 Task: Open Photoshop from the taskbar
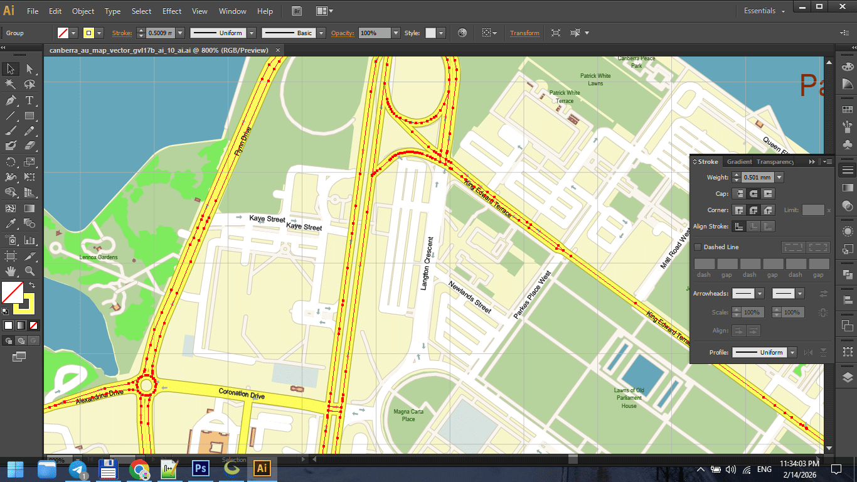tap(200, 469)
